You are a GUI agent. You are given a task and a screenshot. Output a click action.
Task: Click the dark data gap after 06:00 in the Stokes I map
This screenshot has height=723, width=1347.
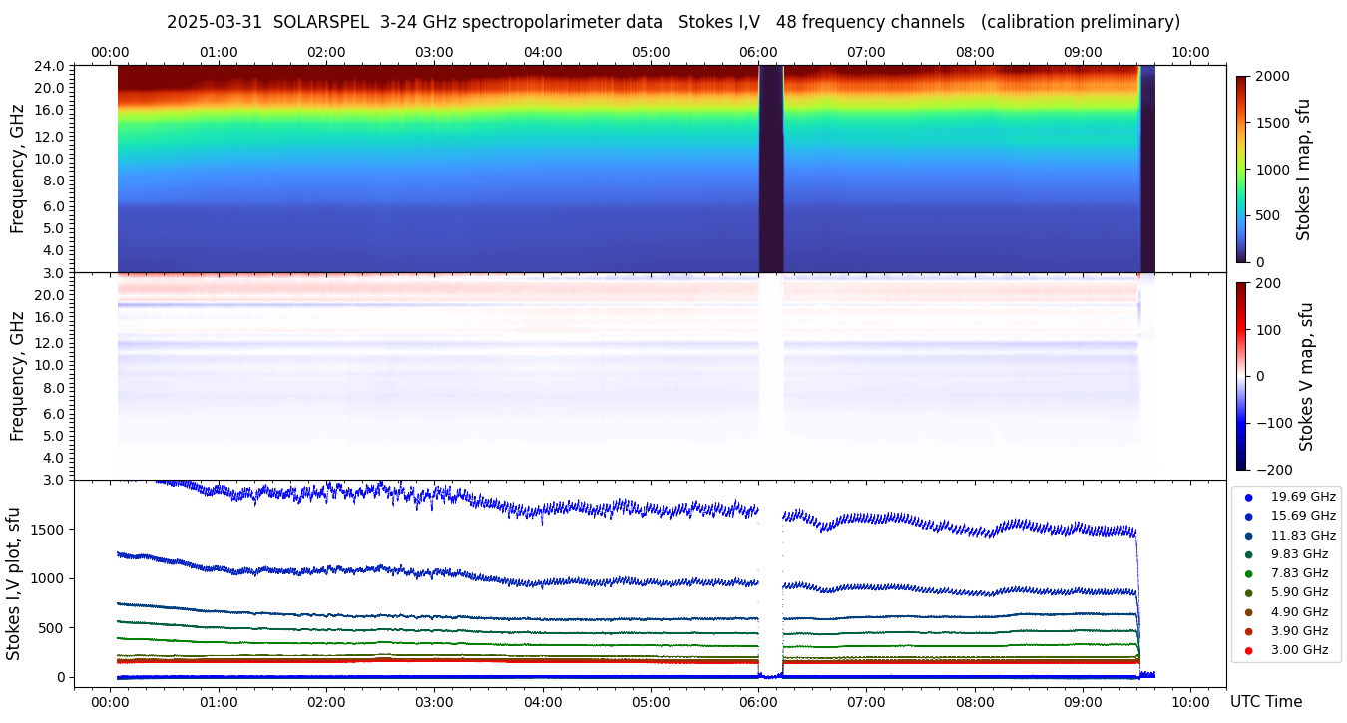point(770,169)
